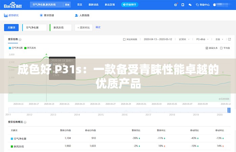The image size is (236, 152).
Task: Click 18% value in table
Action: pos(161,146)
